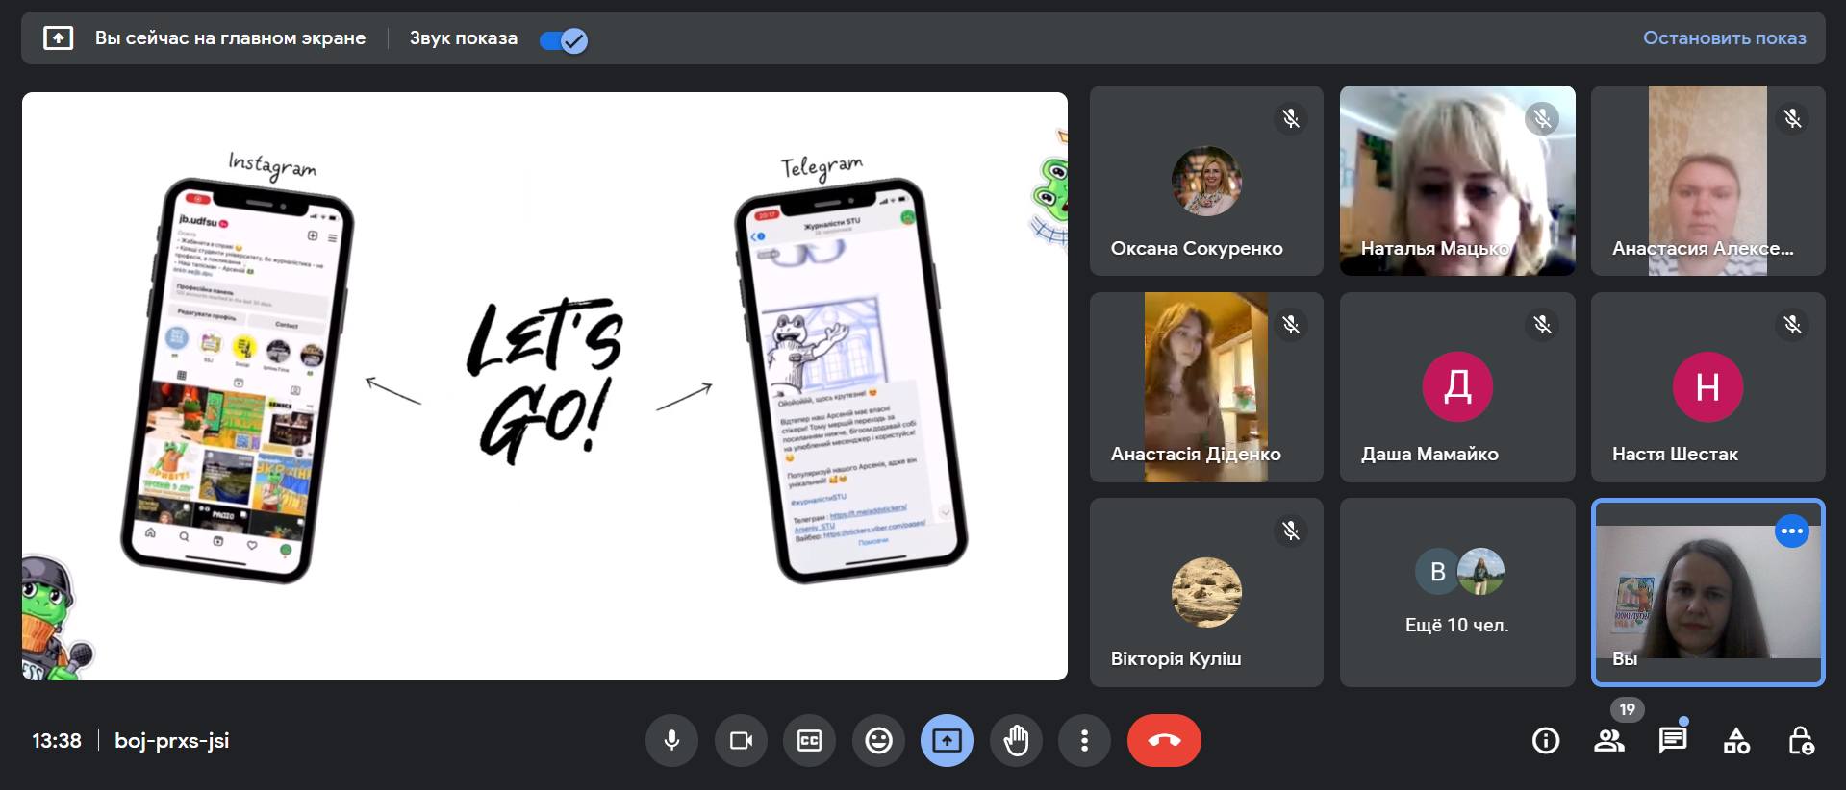Click the present screen button in toolbar
Screen dimensions: 1846x790
click(947, 740)
